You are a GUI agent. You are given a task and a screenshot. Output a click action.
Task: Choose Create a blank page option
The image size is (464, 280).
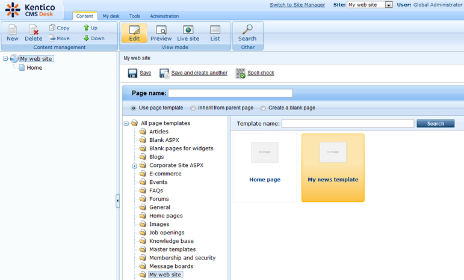click(264, 108)
